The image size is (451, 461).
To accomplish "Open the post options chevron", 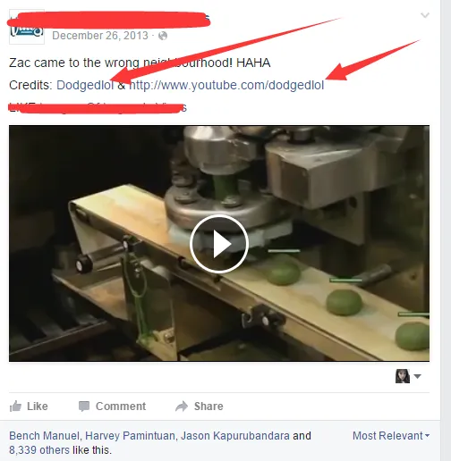I will click(425, 15).
